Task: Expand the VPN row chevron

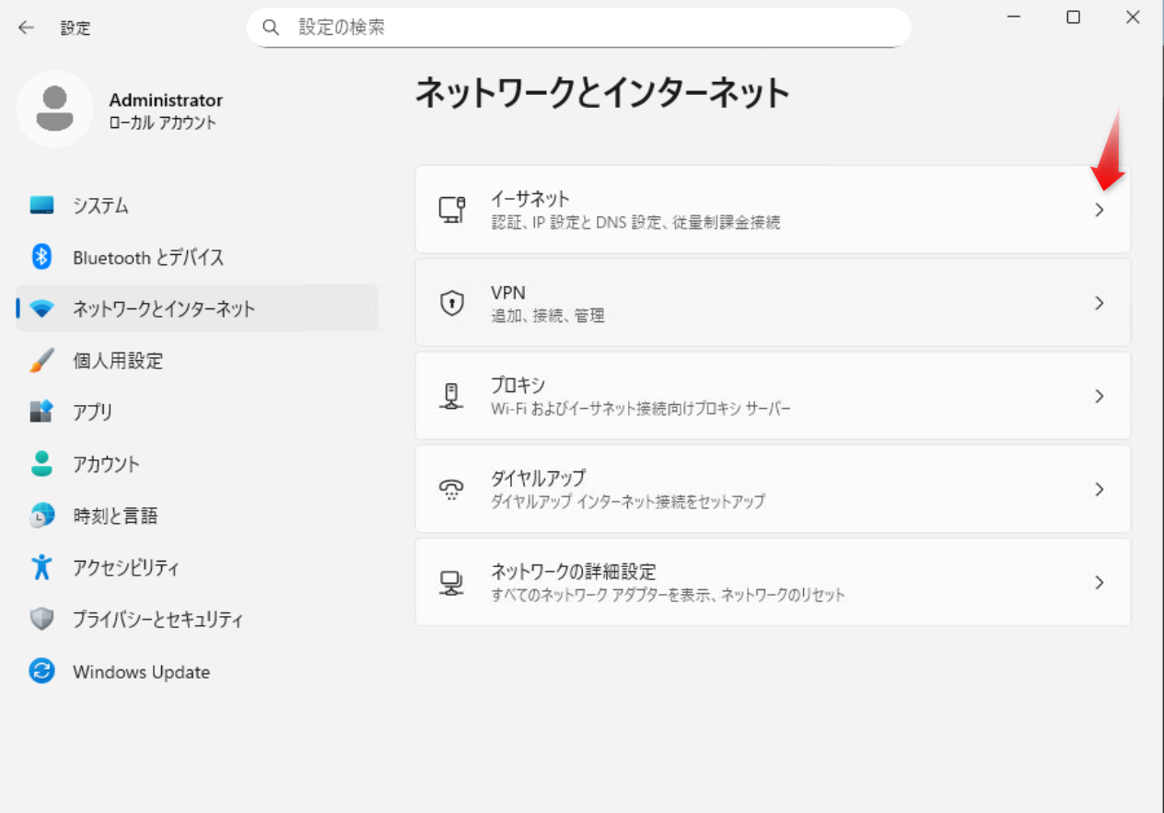Action: (x=1099, y=303)
